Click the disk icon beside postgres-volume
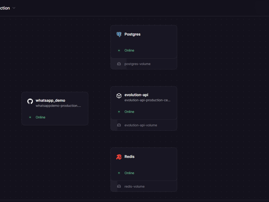269x202 pixels. coord(119,64)
